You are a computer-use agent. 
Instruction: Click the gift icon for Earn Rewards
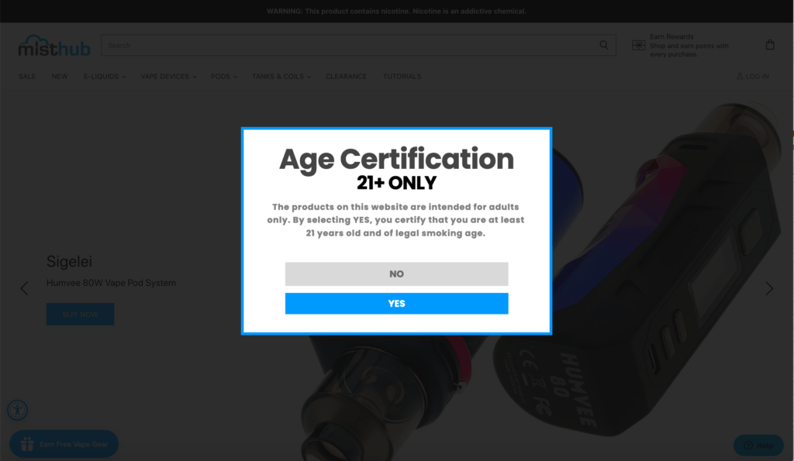(x=637, y=44)
